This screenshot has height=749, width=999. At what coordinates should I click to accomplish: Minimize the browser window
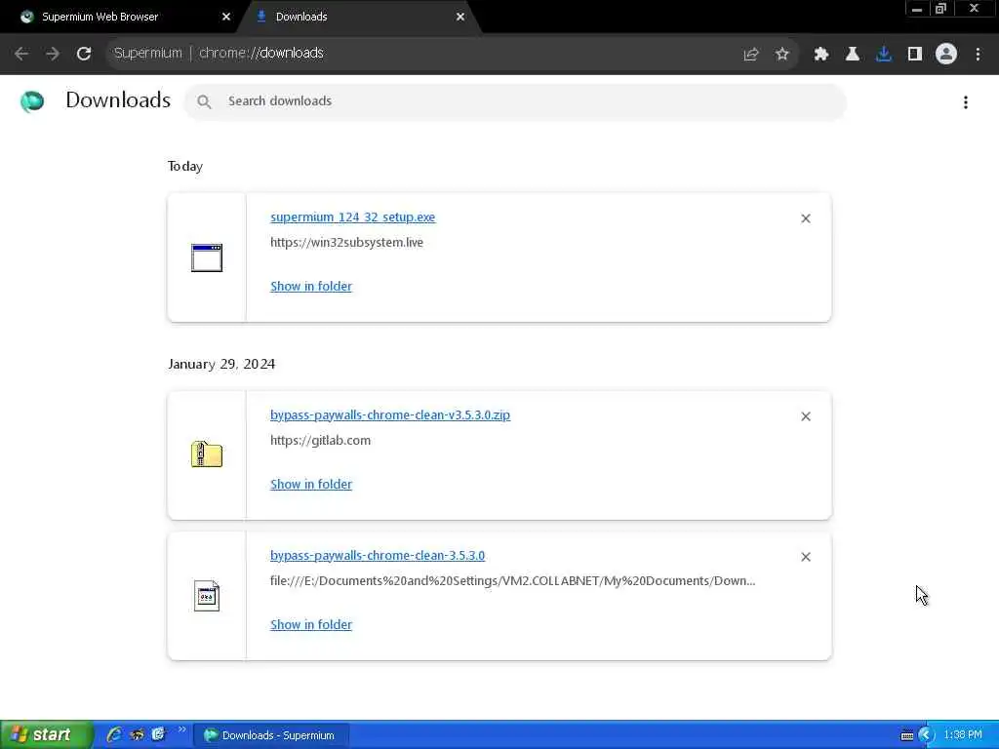917,9
